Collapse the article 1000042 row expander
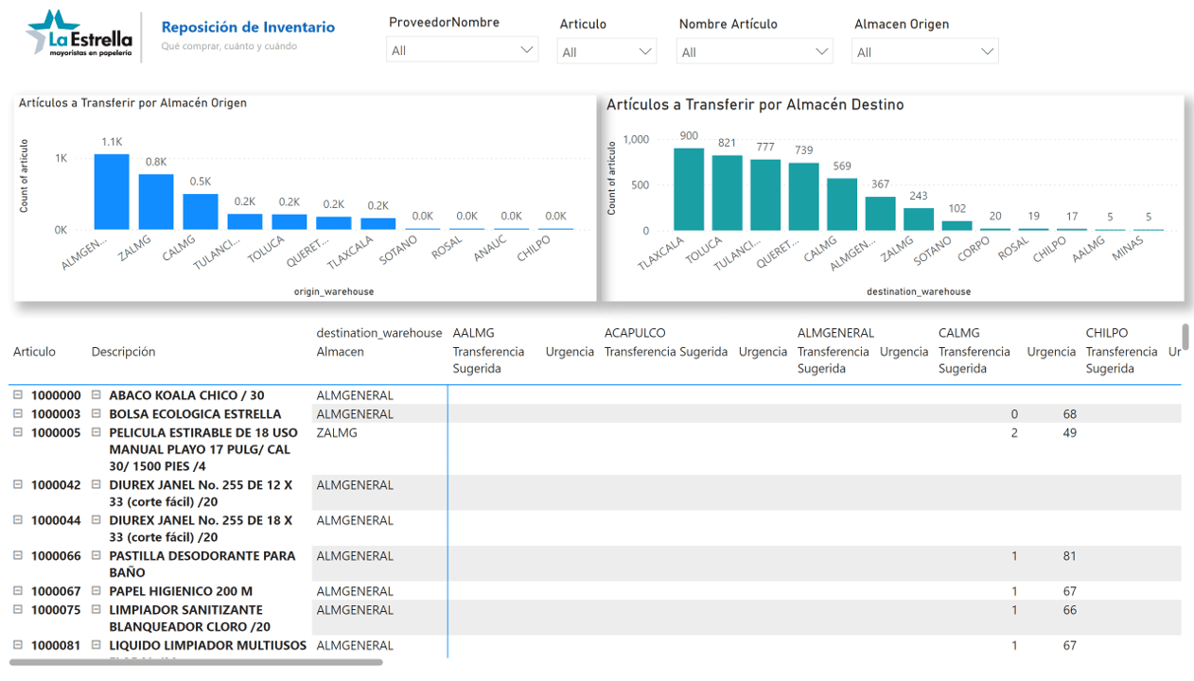Viewport: 1194px width, 681px height. [x=18, y=484]
